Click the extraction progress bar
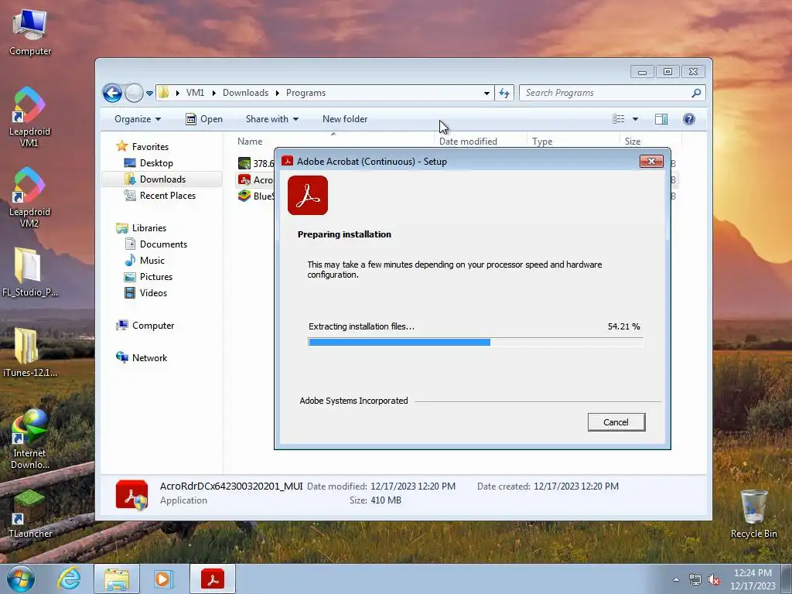Image resolution: width=792 pixels, height=594 pixels. click(476, 343)
